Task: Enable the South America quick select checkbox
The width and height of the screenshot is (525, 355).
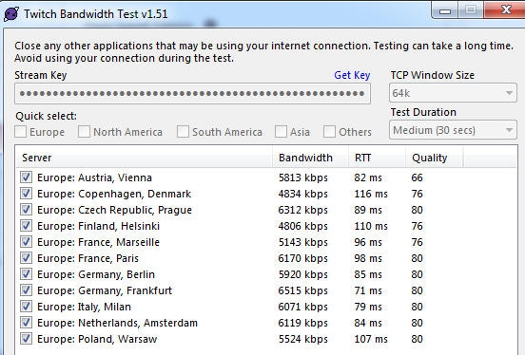Action: point(183,132)
